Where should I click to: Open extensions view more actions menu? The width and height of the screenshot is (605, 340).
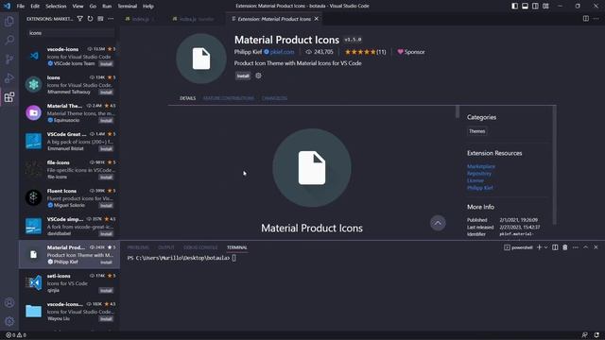tap(111, 19)
